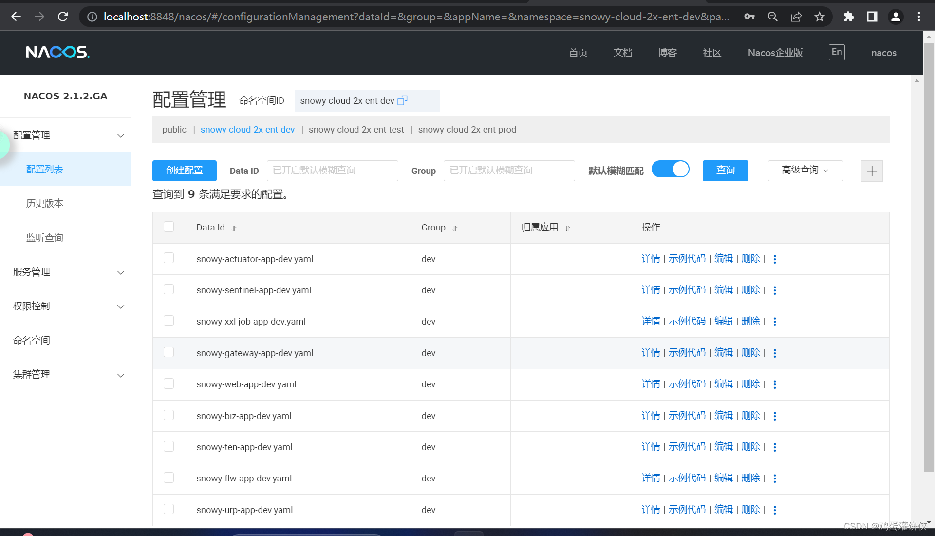Click the NACOS logo
Screen dimensions: 935x536
57,52
